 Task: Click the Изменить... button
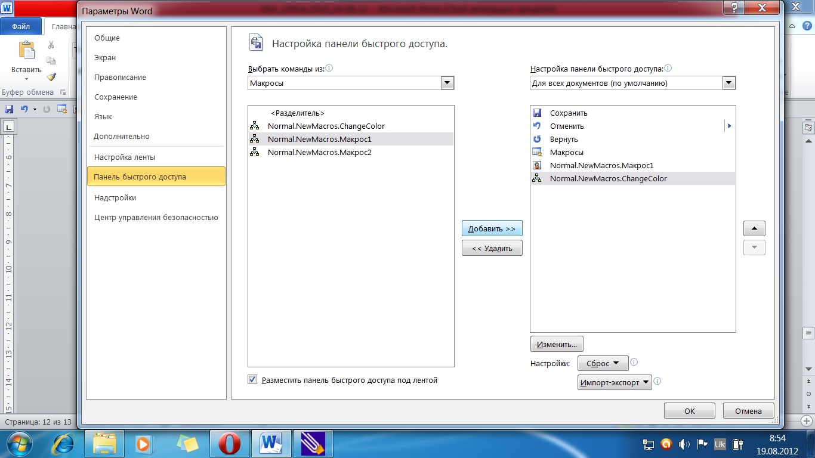coord(557,345)
